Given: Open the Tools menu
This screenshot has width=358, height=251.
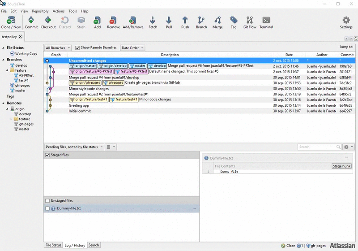Looking at the screenshot, I should (x=72, y=11).
